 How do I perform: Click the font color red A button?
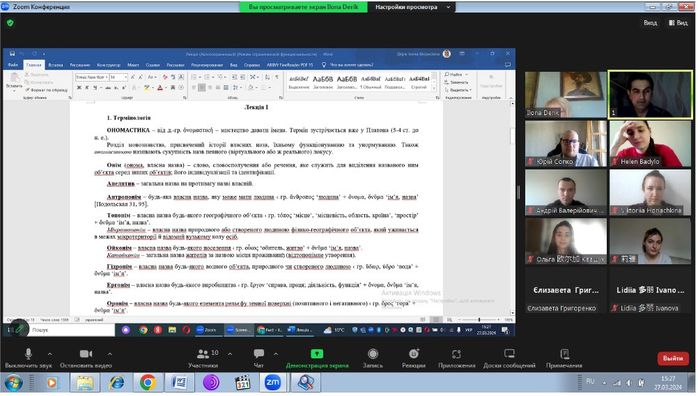point(161,88)
